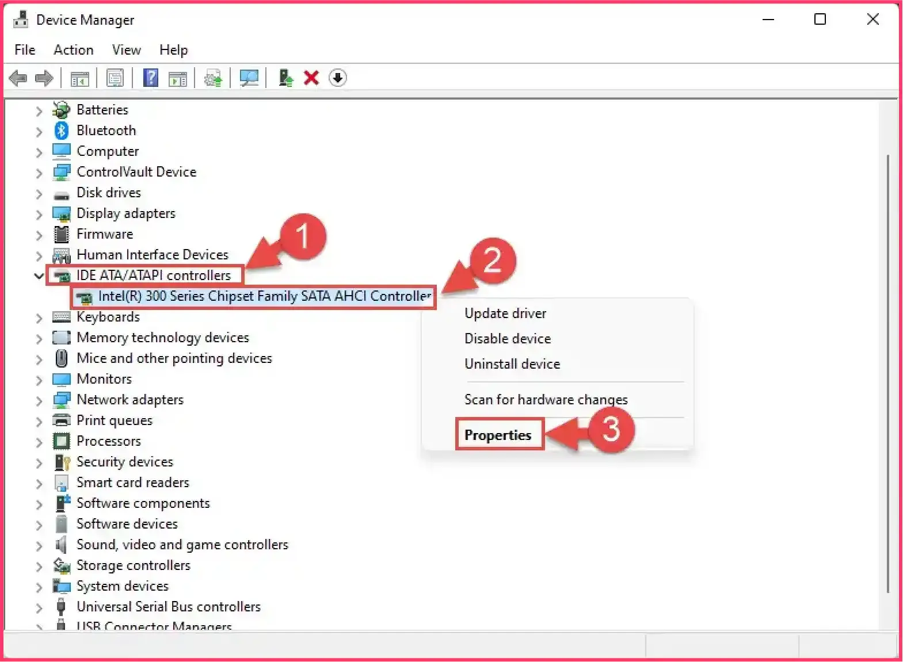
Task: Click the Computer category icon
Action: pos(61,151)
